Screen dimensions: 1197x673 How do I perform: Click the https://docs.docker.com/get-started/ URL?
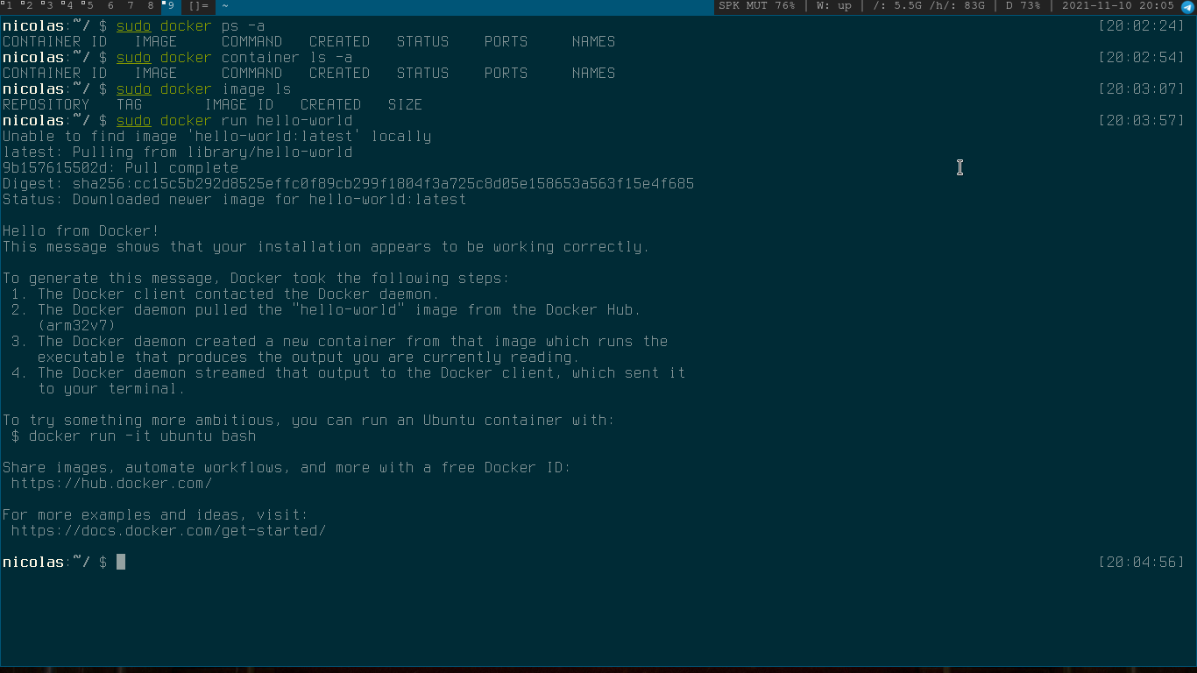(168, 531)
